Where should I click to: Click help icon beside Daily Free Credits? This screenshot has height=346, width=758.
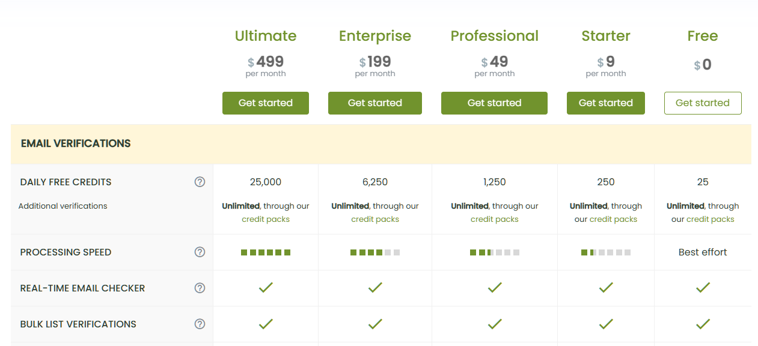(x=200, y=182)
